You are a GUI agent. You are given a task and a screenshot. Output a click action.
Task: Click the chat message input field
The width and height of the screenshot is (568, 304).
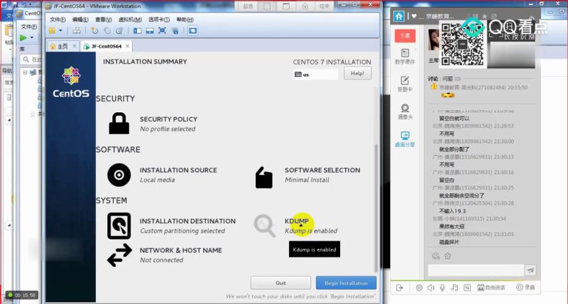476,270
